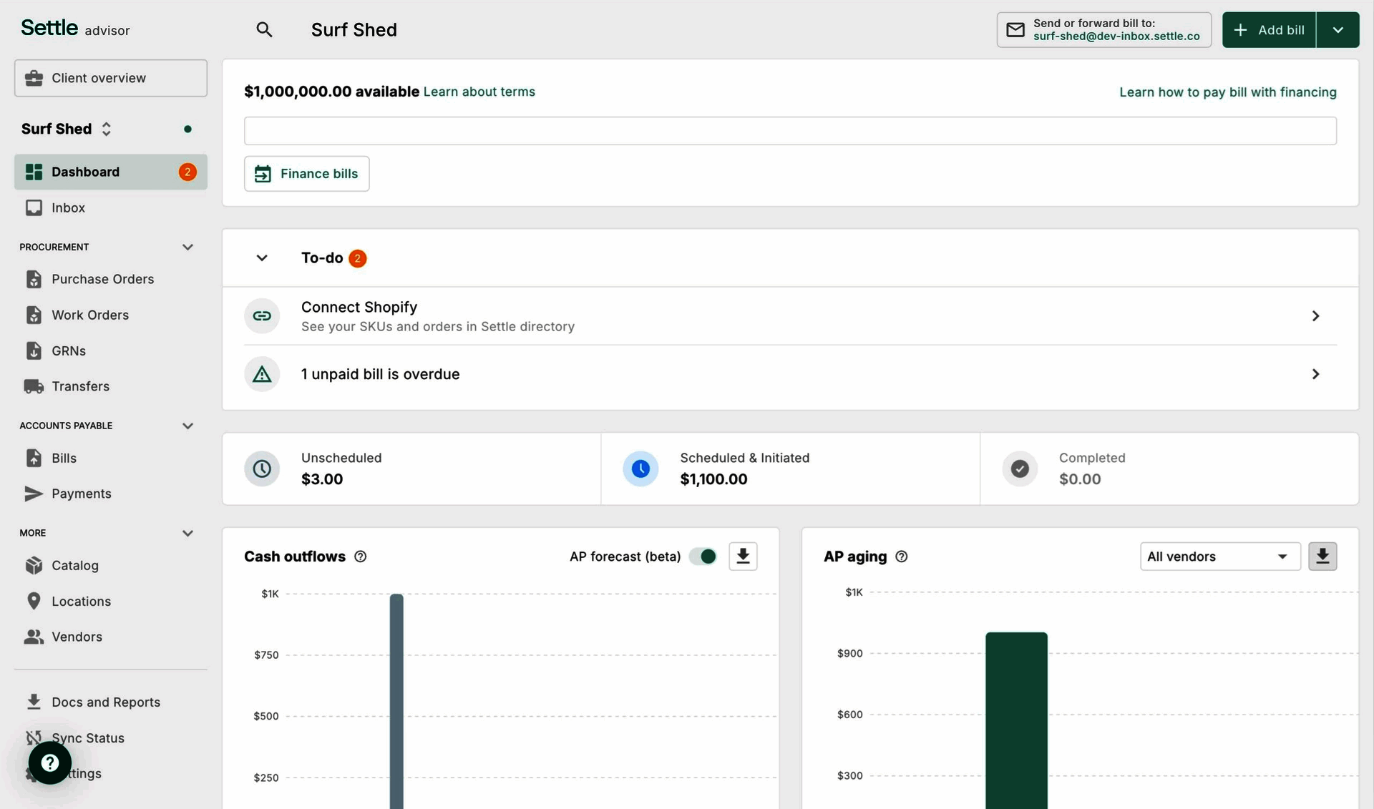Go to Client overview
The width and height of the screenshot is (1374, 809).
point(97,77)
